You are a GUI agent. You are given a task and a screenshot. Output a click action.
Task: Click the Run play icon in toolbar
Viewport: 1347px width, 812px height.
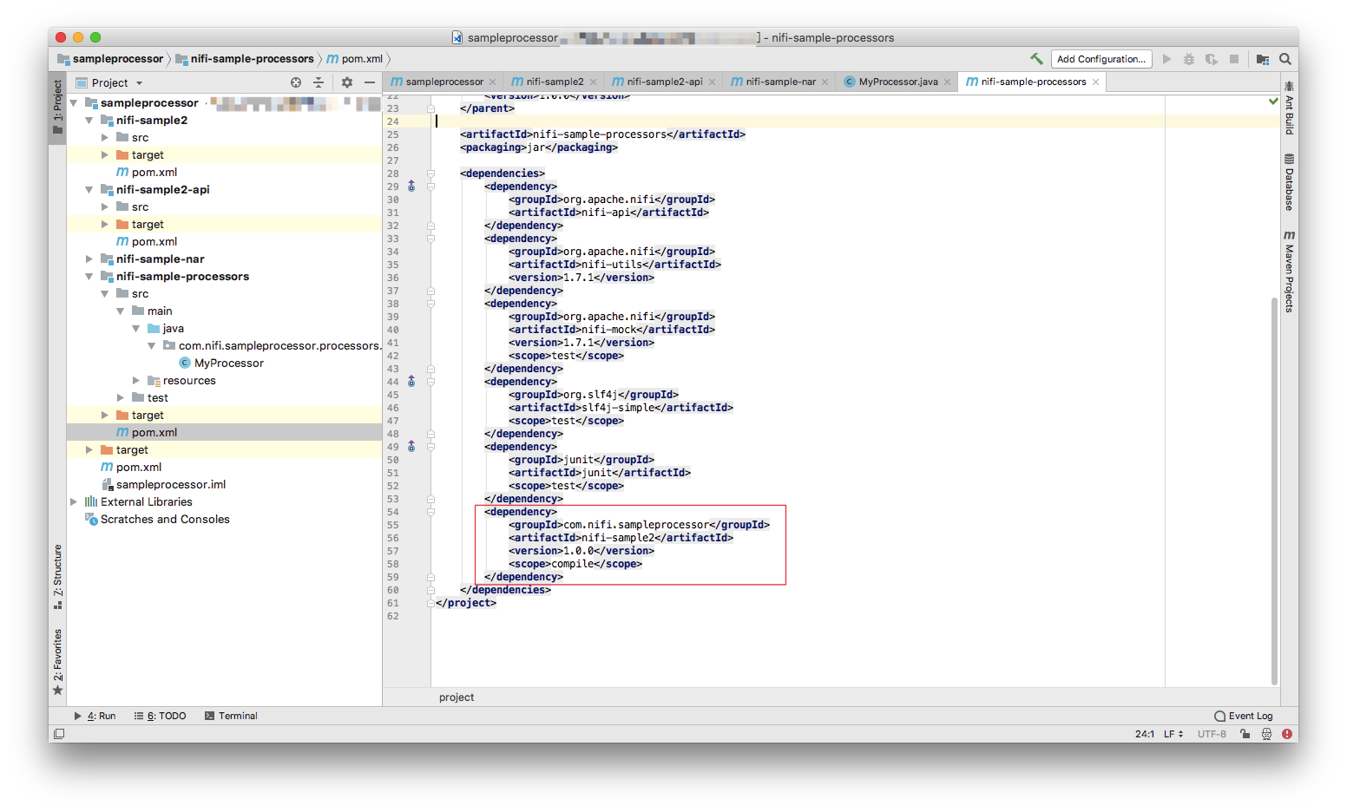(x=1166, y=59)
